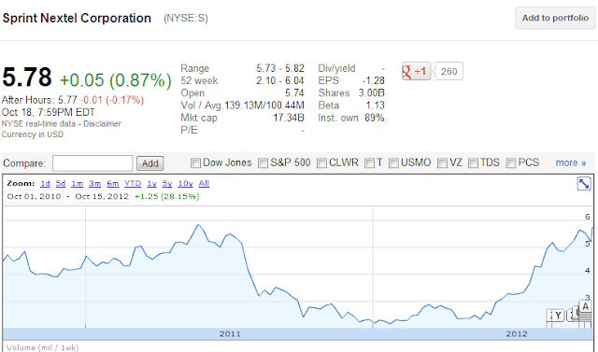Click the 2011 label on timeline bar
Image resolution: width=598 pixels, height=352 pixels.
click(x=230, y=334)
